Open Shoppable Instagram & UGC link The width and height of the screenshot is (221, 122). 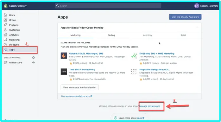[x=154, y=69]
